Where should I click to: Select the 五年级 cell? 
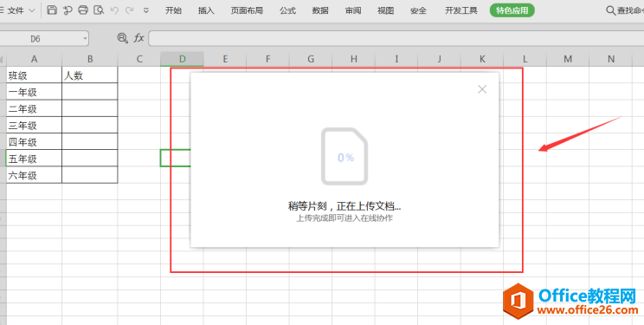coord(34,159)
